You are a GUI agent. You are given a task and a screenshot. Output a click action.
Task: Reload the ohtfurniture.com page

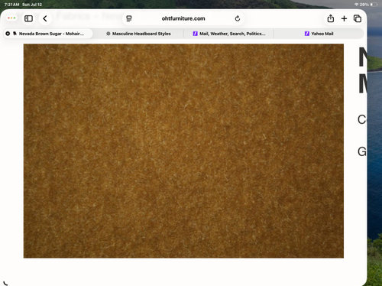238,18
